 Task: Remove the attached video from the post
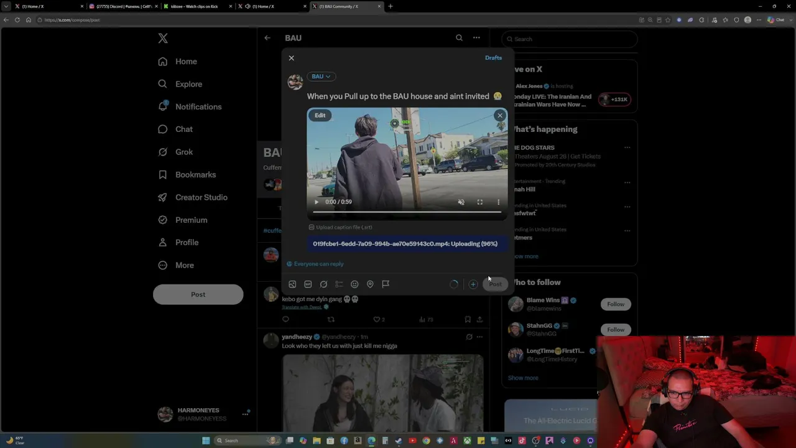pos(499,115)
